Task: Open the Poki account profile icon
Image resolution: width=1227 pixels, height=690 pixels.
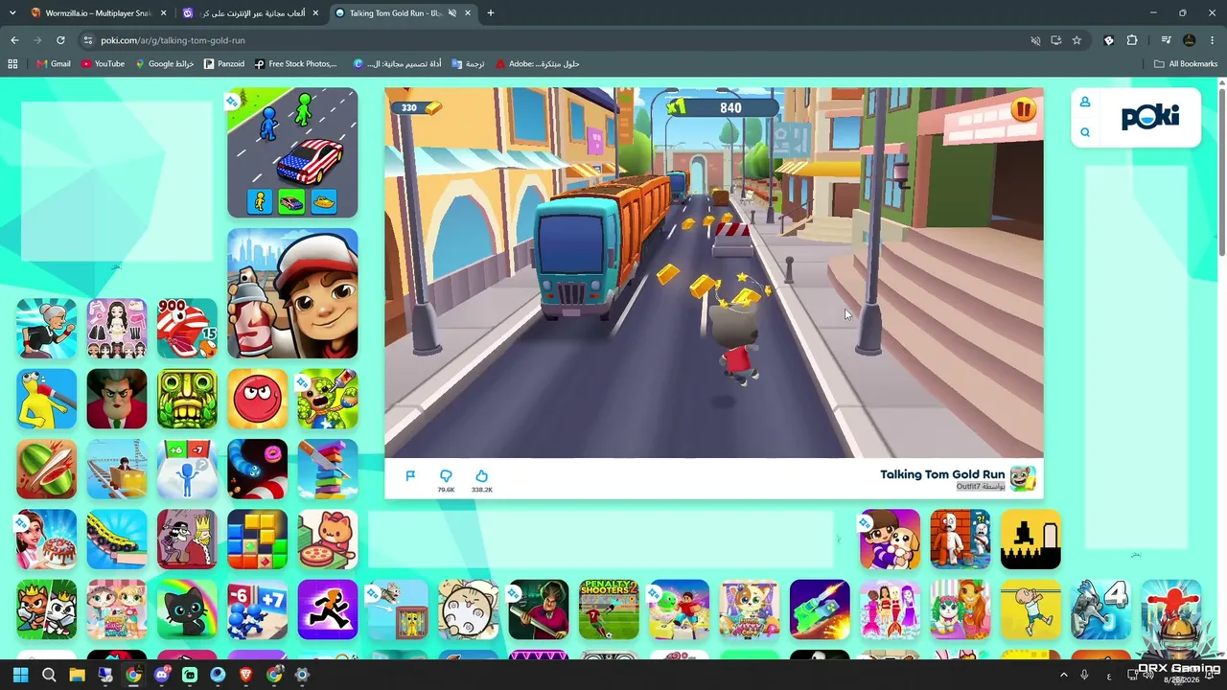Action: click(x=1085, y=103)
